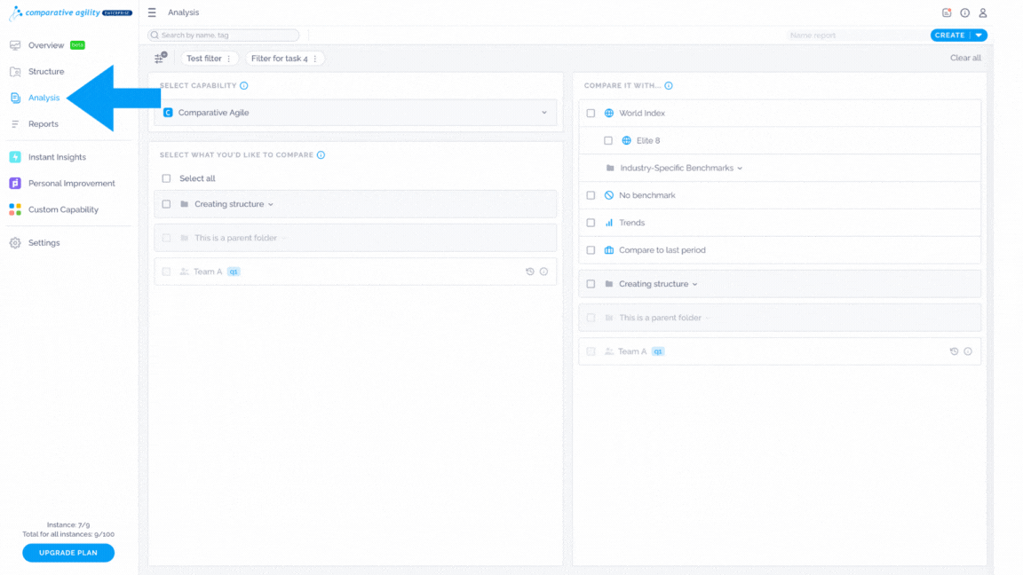Check the Select all checkbox

pyautogui.click(x=166, y=178)
